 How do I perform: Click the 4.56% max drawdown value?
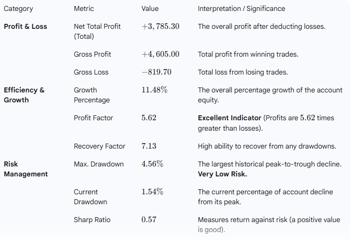pos(152,164)
